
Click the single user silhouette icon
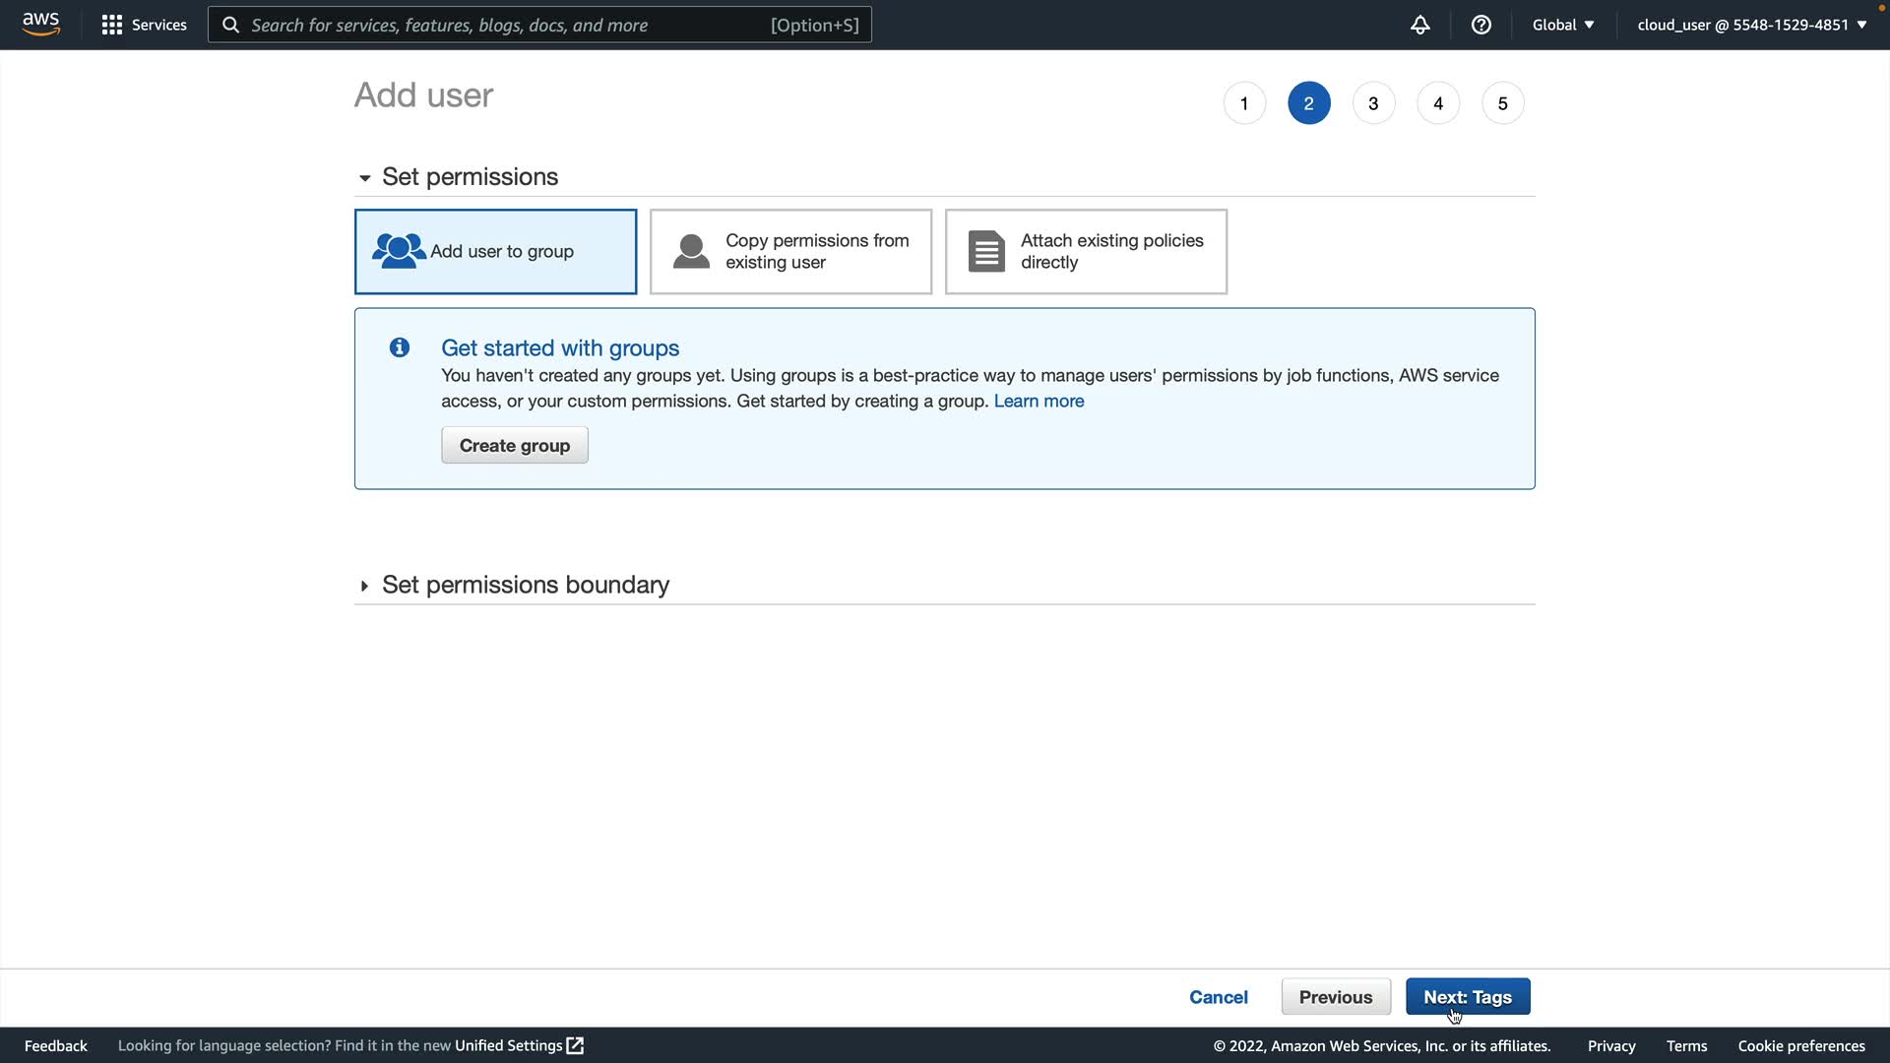pos(691,251)
